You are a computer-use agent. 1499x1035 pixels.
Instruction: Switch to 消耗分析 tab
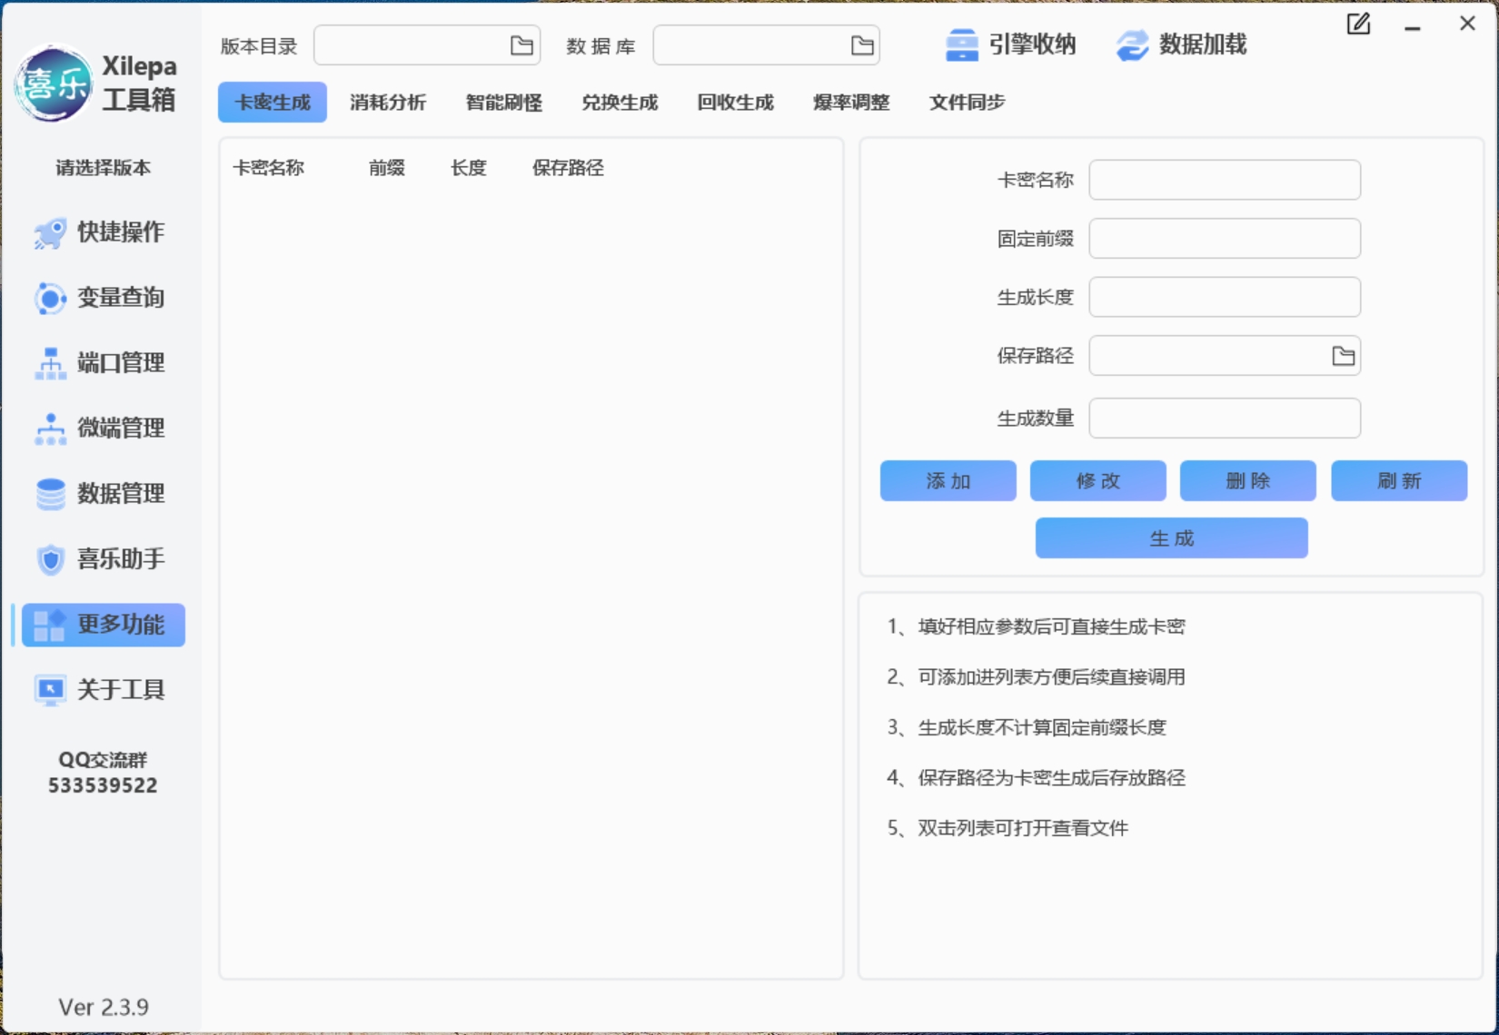coord(388,103)
